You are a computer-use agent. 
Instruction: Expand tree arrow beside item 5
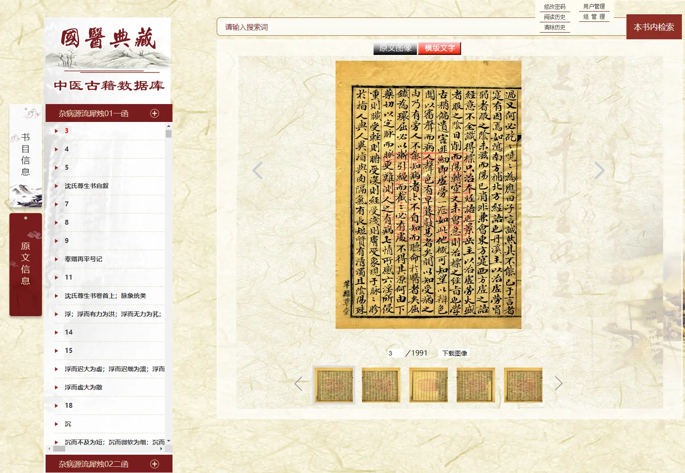(x=57, y=167)
